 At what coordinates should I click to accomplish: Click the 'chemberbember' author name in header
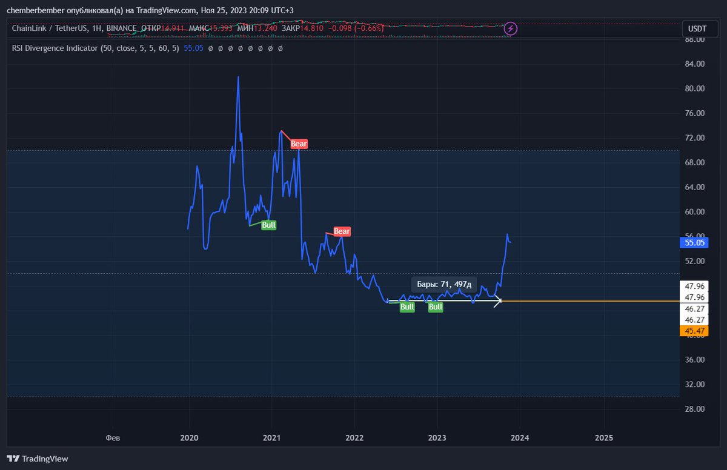[35, 10]
